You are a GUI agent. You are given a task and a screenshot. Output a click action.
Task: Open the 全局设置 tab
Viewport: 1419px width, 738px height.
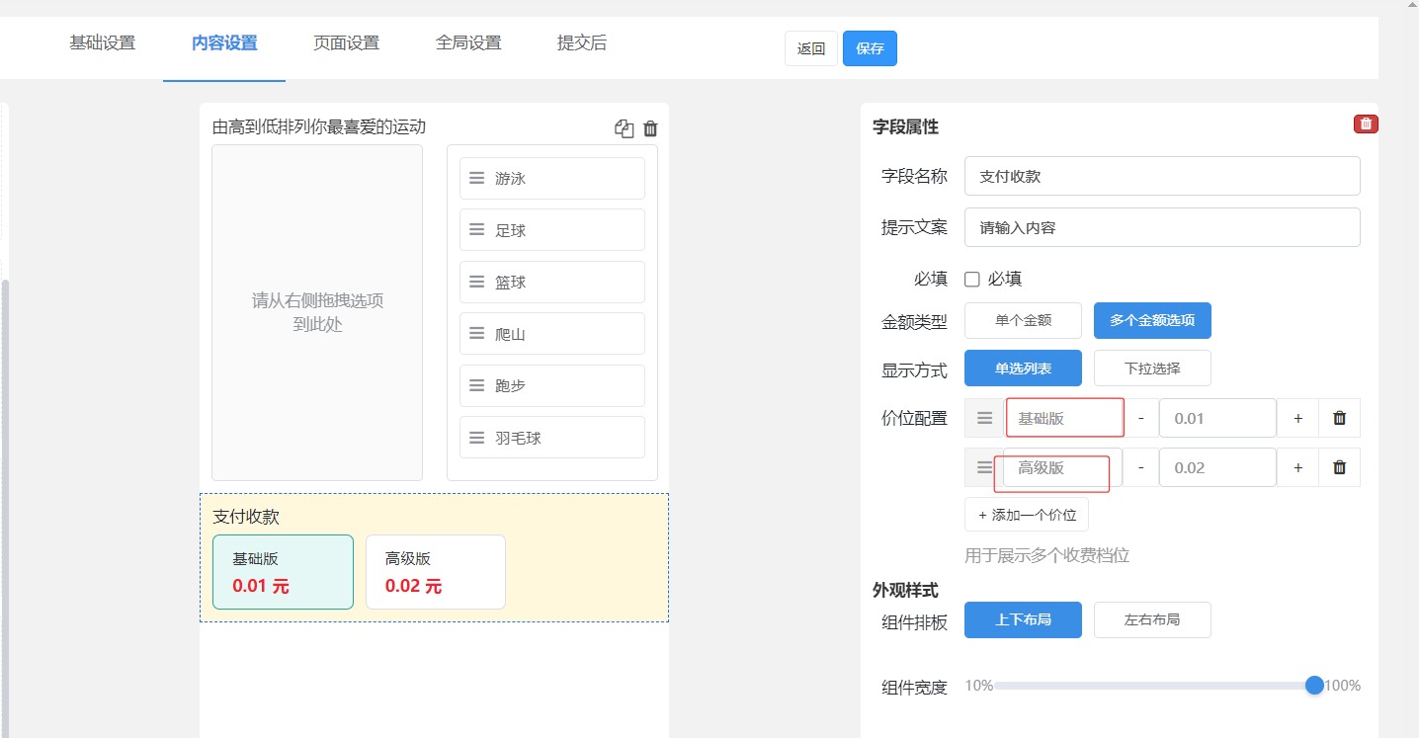[468, 43]
